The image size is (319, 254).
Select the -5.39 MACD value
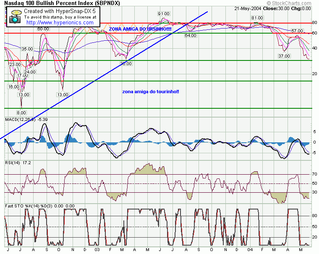(x=43, y=120)
